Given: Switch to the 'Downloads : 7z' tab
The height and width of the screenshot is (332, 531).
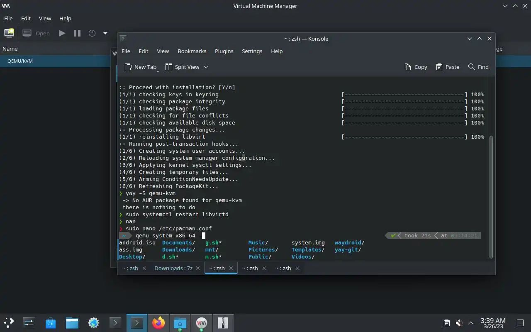Looking at the screenshot, I should tap(173, 268).
